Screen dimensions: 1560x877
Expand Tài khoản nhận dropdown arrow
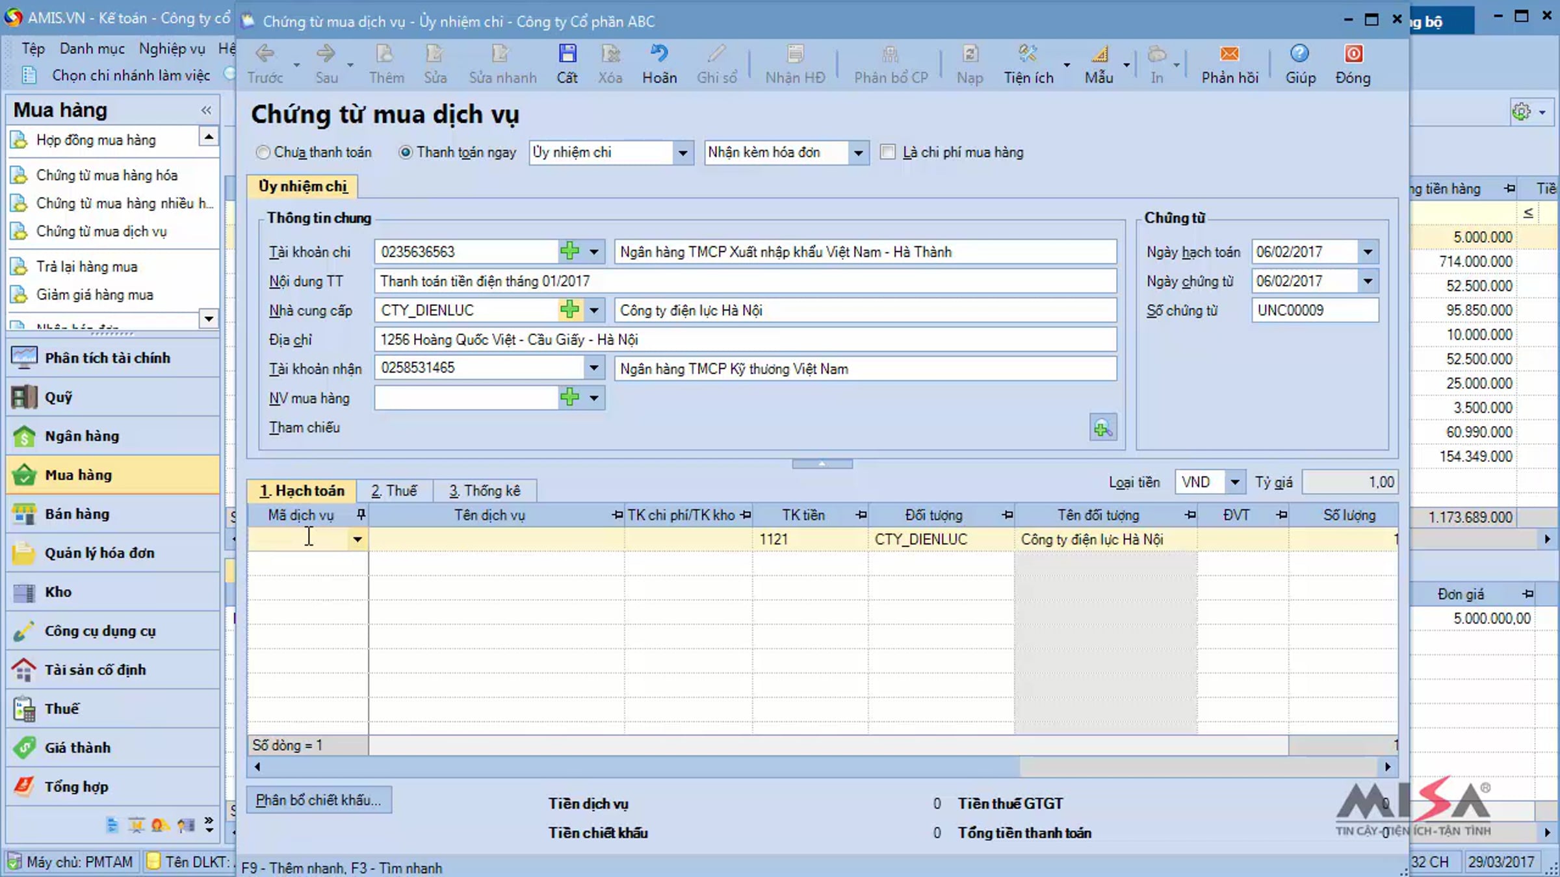click(x=594, y=368)
